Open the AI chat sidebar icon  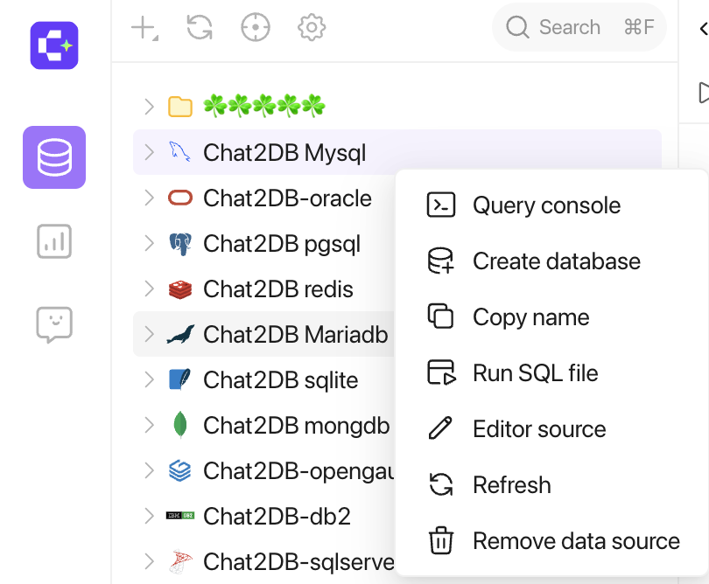tap(54, 324)
